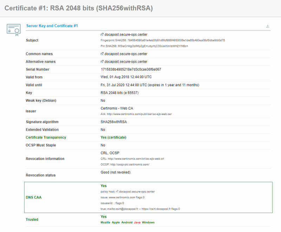Viewport: 281px width, 232px height.
Task: Click the DNS CAA 'Yes' value
Action: coord(104,186)
